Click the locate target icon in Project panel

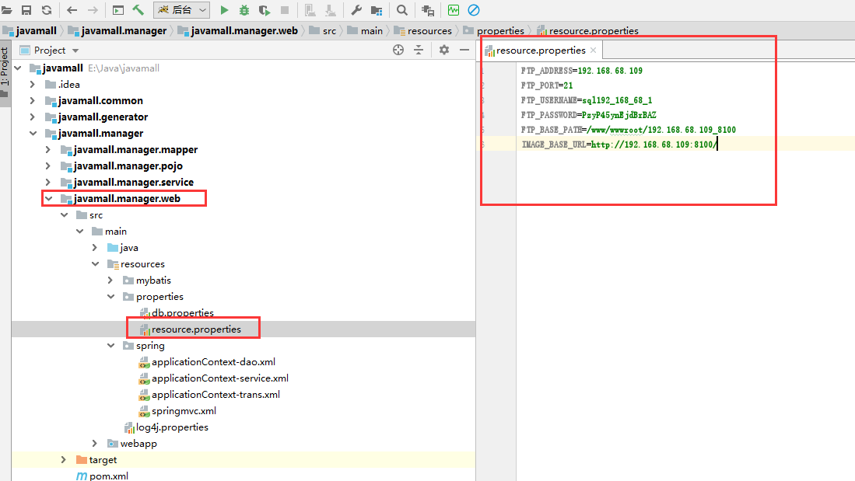point(398,50)
